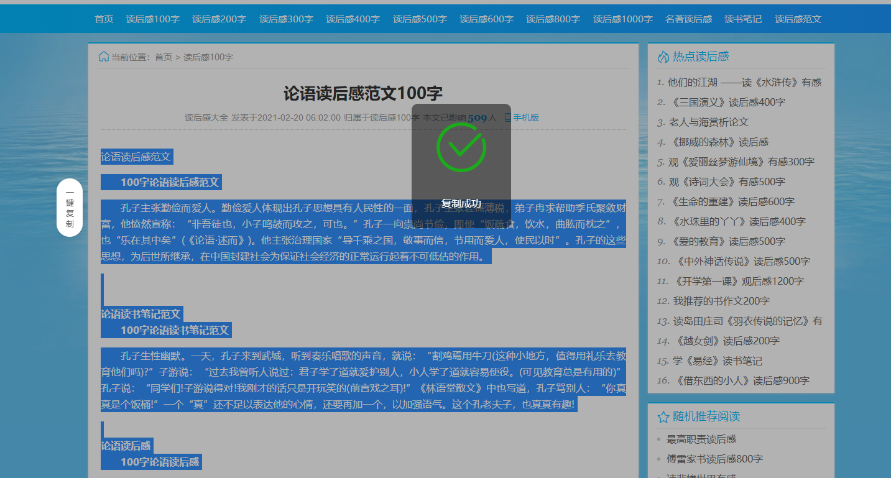Go to 读后感800字 section
This screenshot has height=478, width=891.
[553, 19]
